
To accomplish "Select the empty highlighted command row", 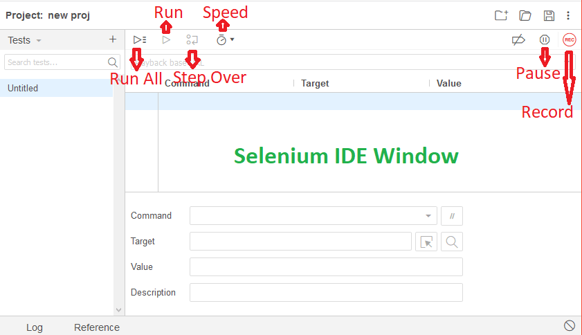I will coord(354,101).
